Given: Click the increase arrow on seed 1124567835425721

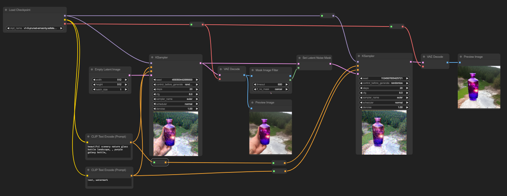Looking at the screenshot, I should coord(407,78).
